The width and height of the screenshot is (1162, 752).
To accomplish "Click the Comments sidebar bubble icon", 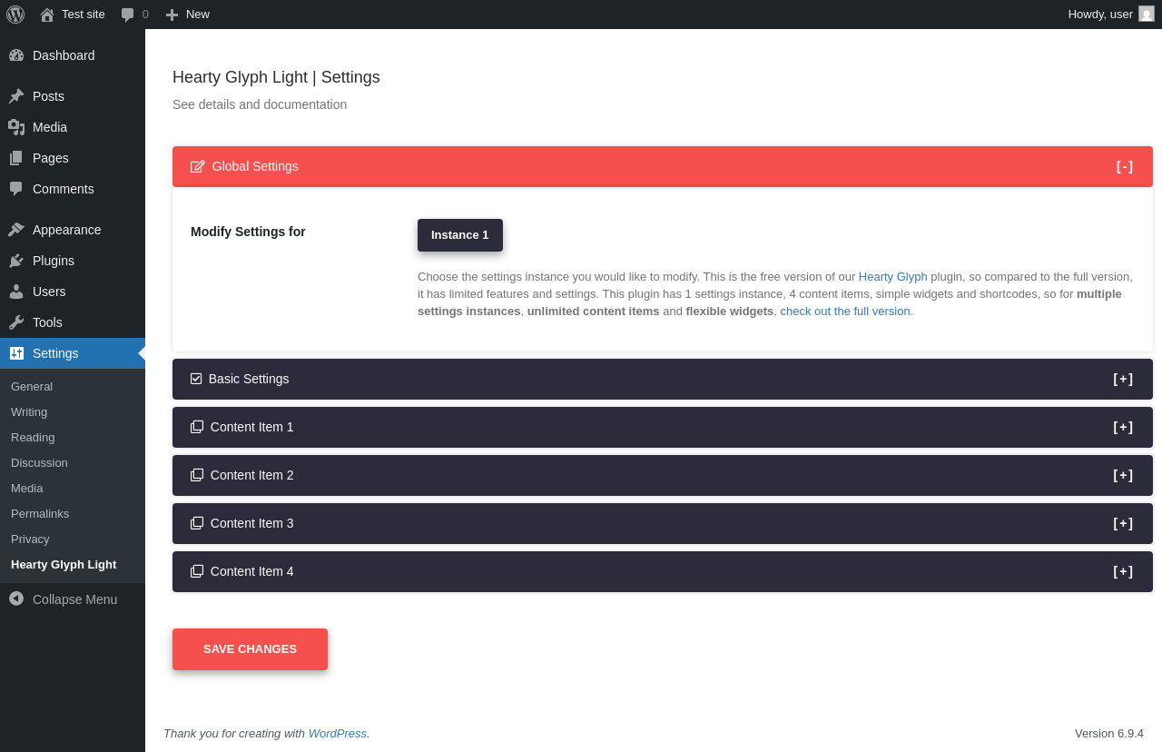I will click(16, 189).
